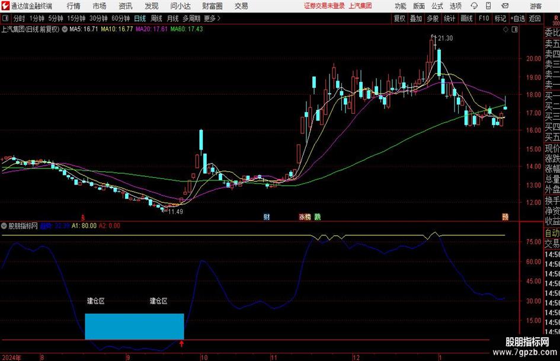
Task: Select the 日线 daily period
Action: pyautogui.click(x=140, y=18)
